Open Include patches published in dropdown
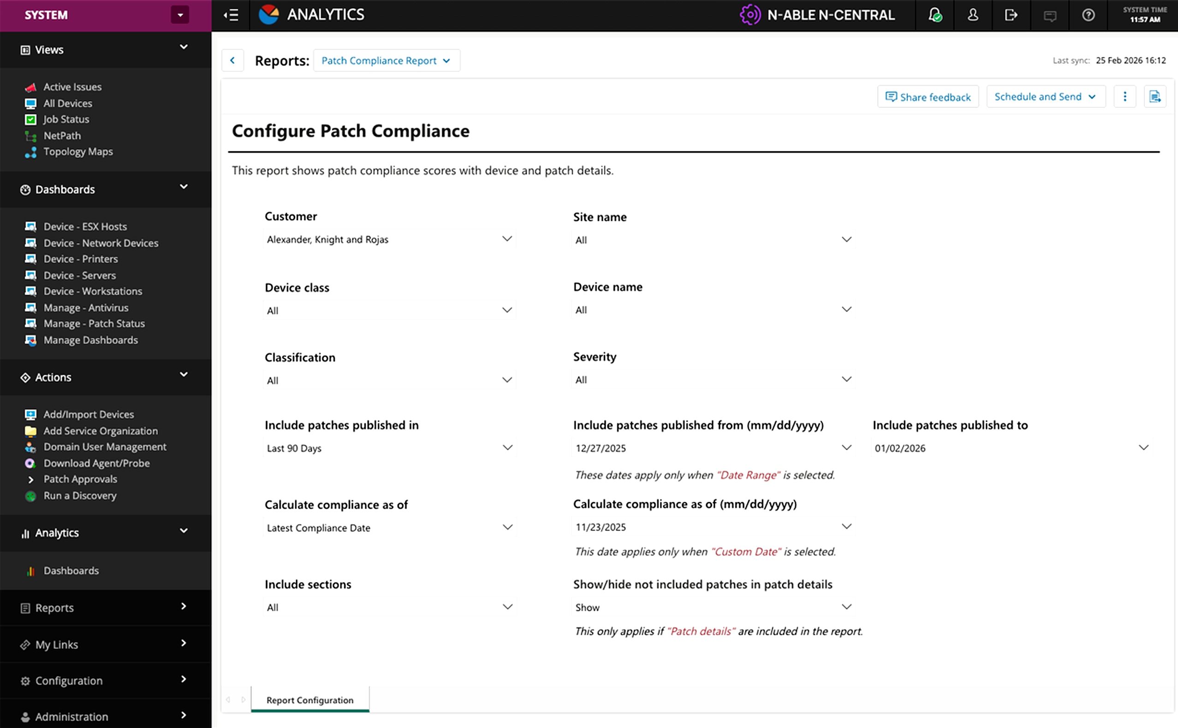This screenshot has width=1178, height=728. [x=388, y=448]
